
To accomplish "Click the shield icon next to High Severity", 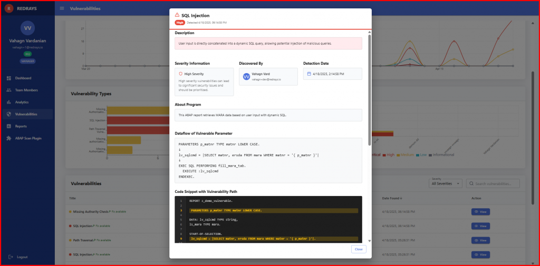I will point(180,74).
